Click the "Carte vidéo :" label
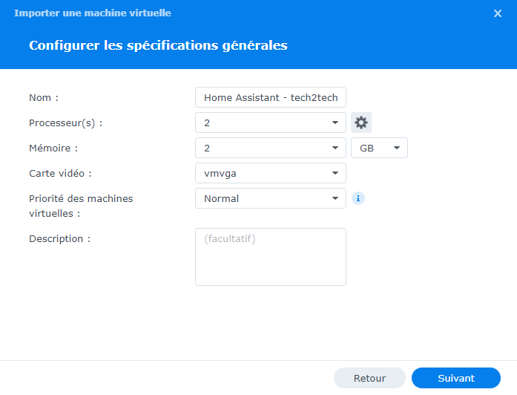 coord(62,173)
